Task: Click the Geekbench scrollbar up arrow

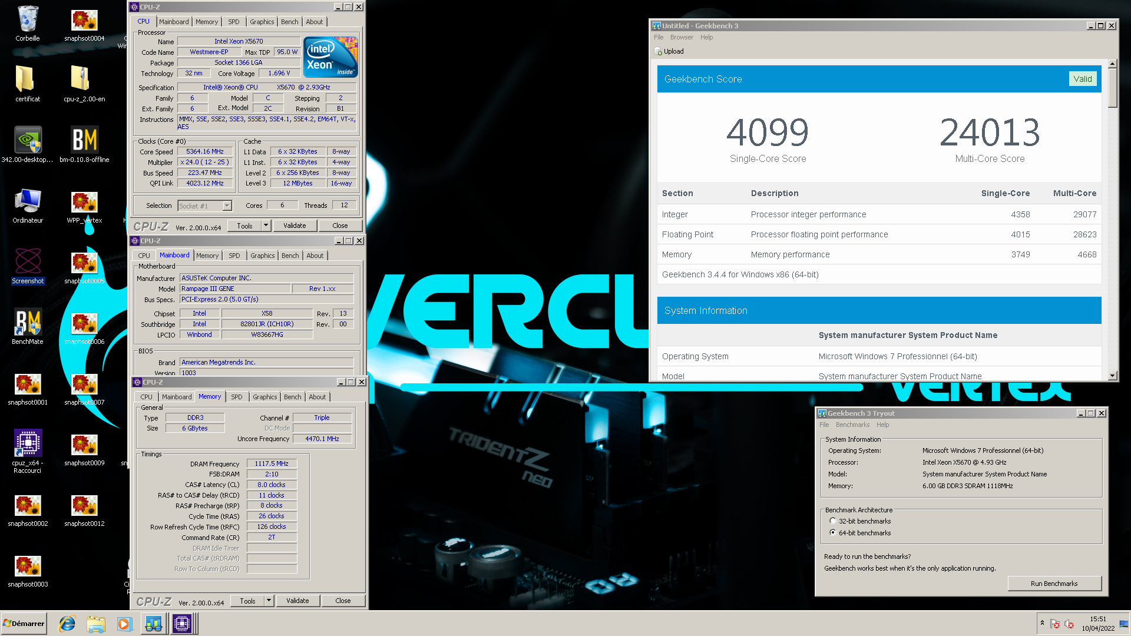Action: (1112, 64)
